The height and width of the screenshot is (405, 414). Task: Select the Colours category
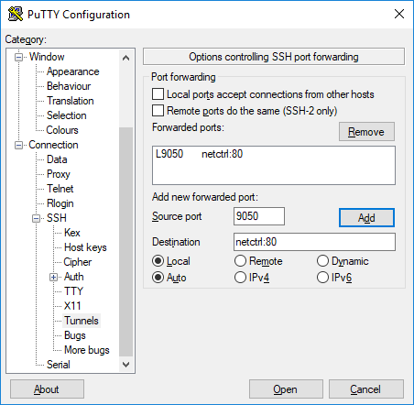62,130
